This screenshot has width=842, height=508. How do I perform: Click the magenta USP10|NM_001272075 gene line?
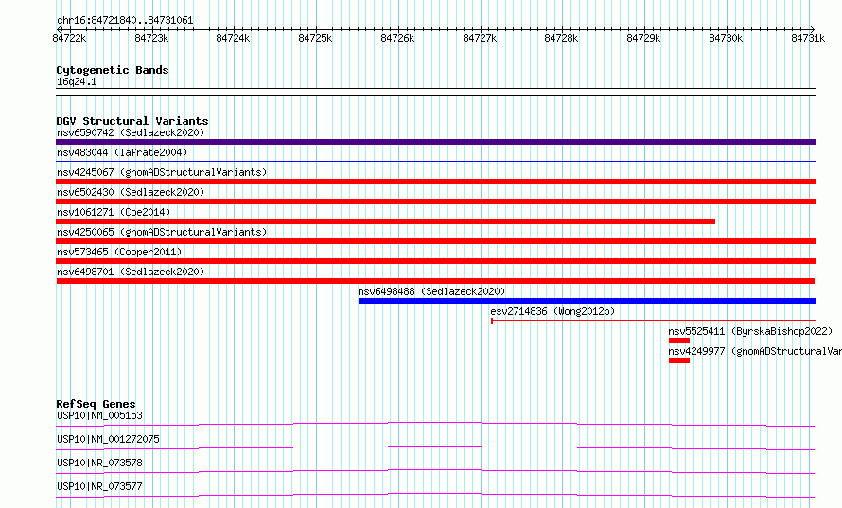point(435,447)
